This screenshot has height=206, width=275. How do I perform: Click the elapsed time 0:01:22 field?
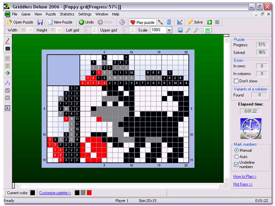tap(251, 111)
